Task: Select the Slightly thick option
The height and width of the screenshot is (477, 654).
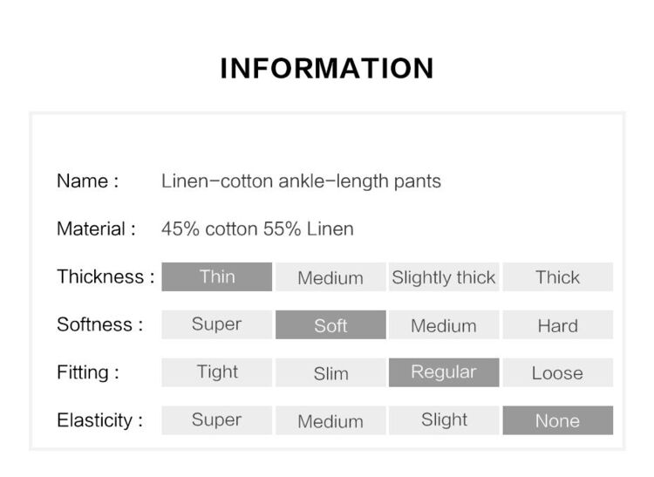Action: [x=444, y=276]
